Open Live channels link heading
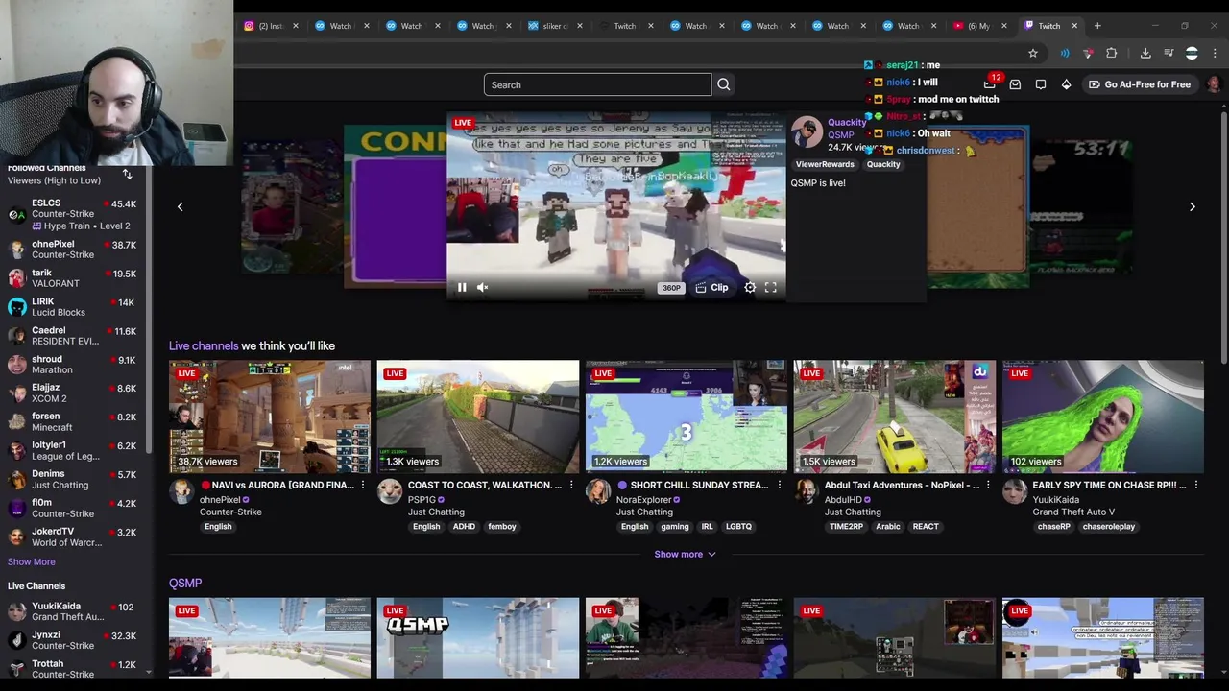Viewport: 1229px width, 691px height. [204, 345]
